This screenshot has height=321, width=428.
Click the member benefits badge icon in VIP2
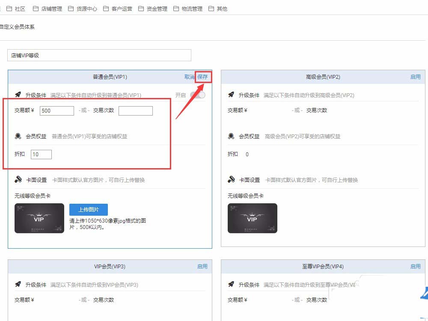(231, 137)
